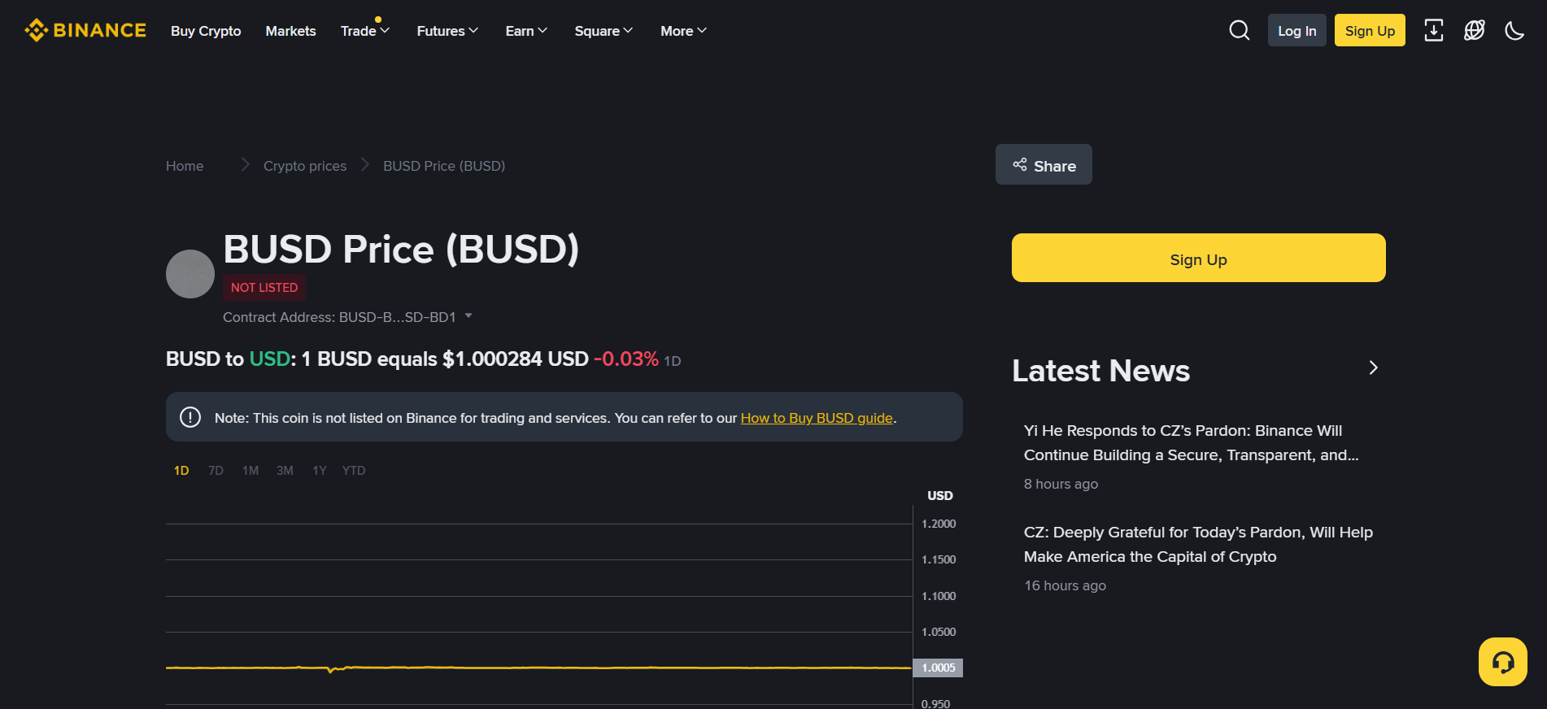Click the large yellow Sign Up button
Screen dimensions: 1547x709
pos(1198,259)
